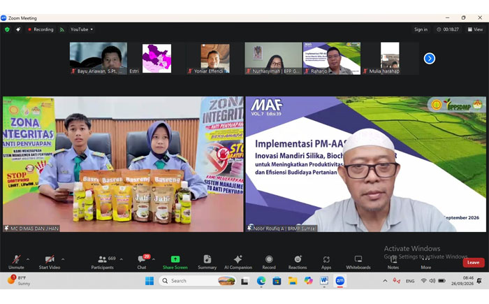Open the Wi-Fi network tray icon

tap(423, 281)
